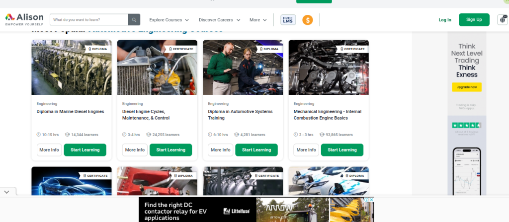Open Diploma in Automotive Systems Training thumbnail
Image resolution: width=509 pixels, height=222 pixels.
pyautogui.click(x=243, y=67)
